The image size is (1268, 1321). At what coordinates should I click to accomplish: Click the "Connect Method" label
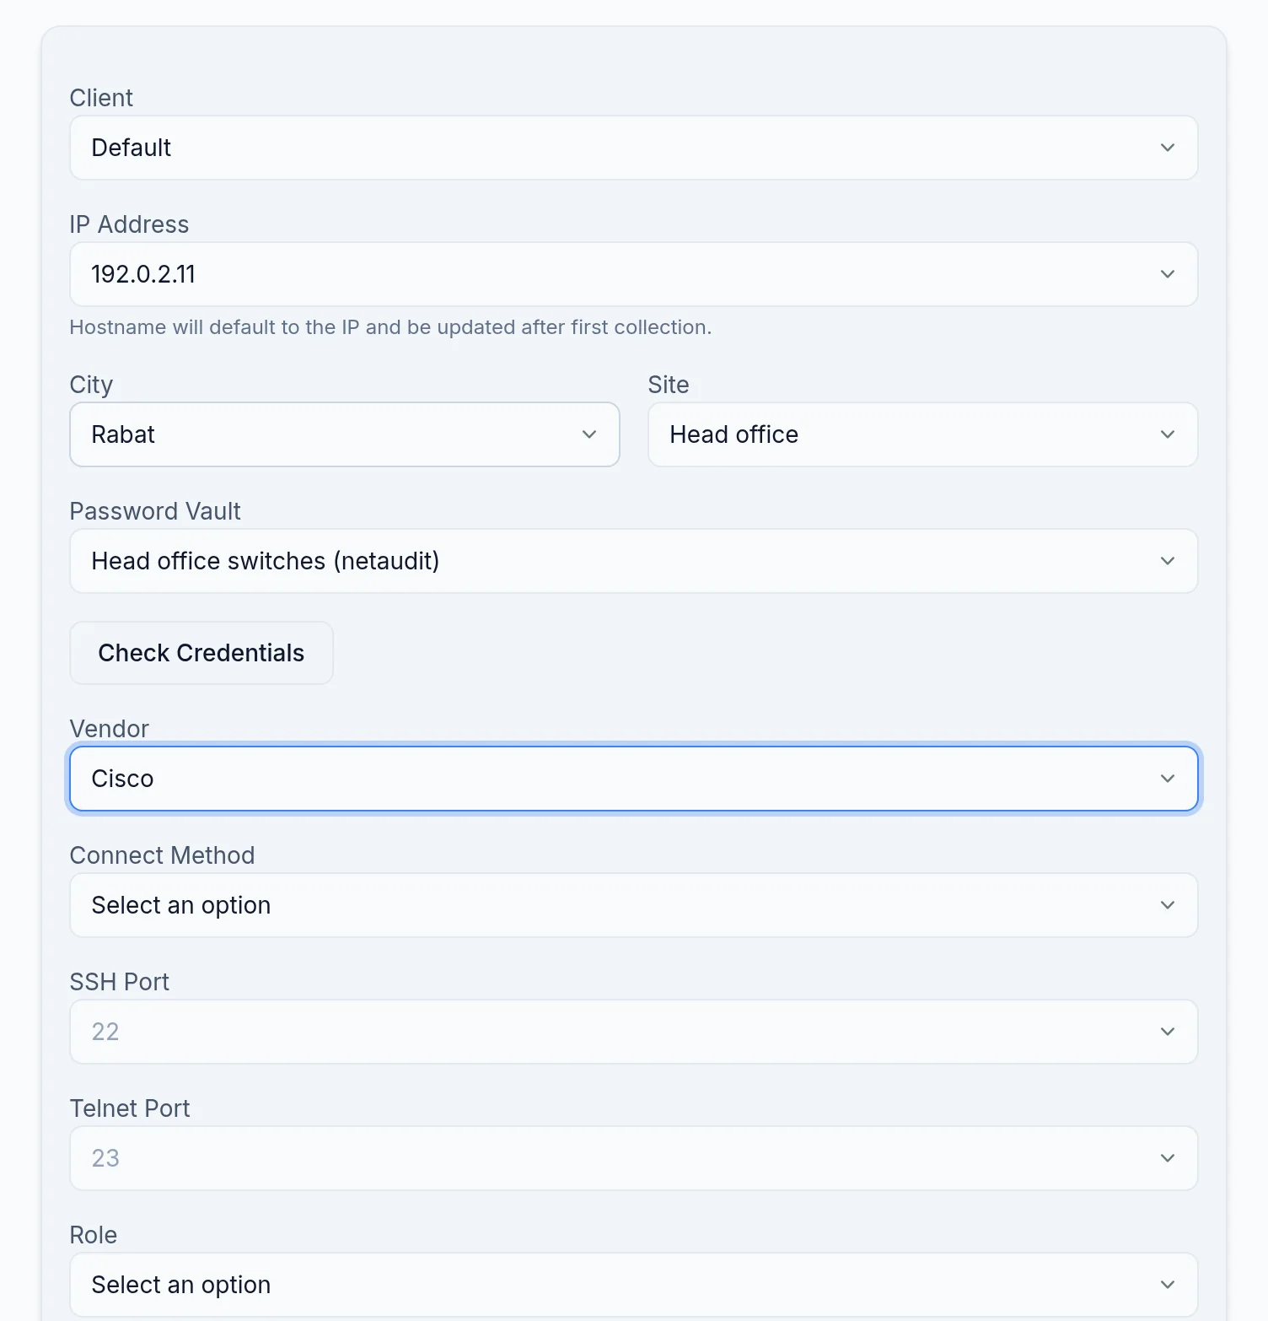coord(162,855)
